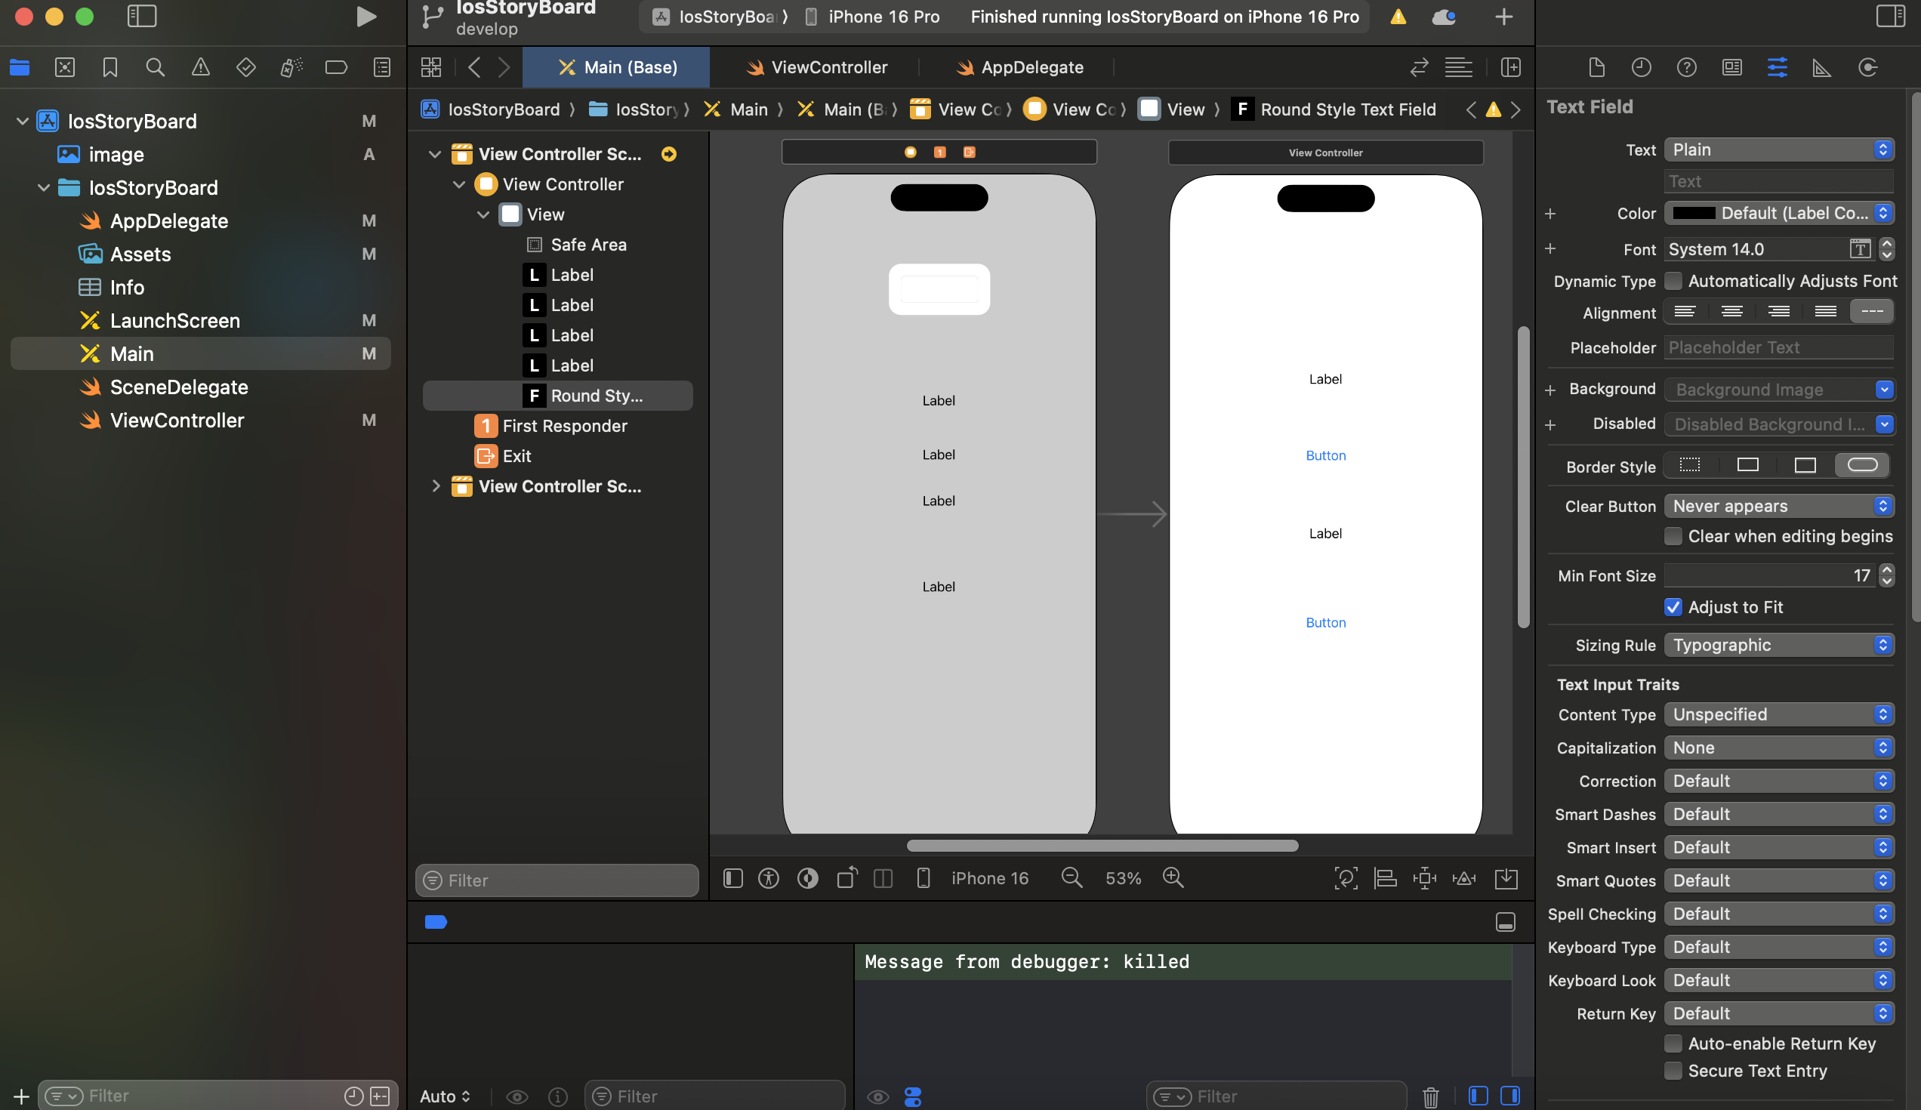
Task: Select SceneDelegate in the project navigator
Action: point(178,387)
